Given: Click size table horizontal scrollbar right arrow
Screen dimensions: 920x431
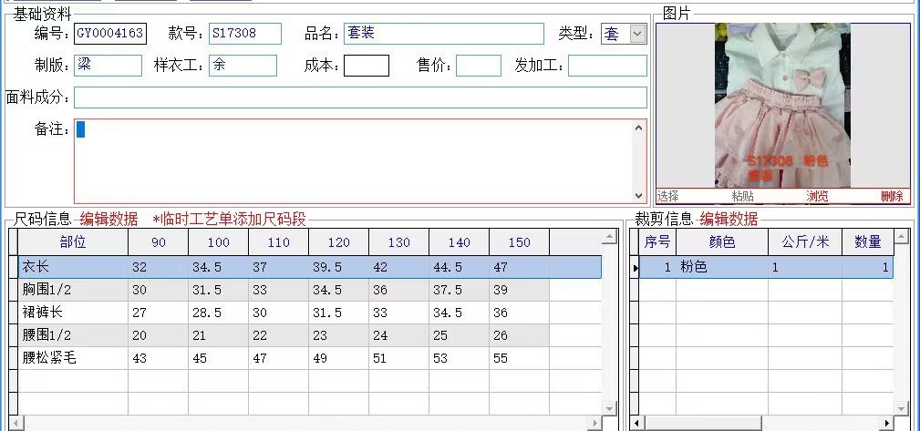Looking at the screenshot, I should [x=595, y=423].
